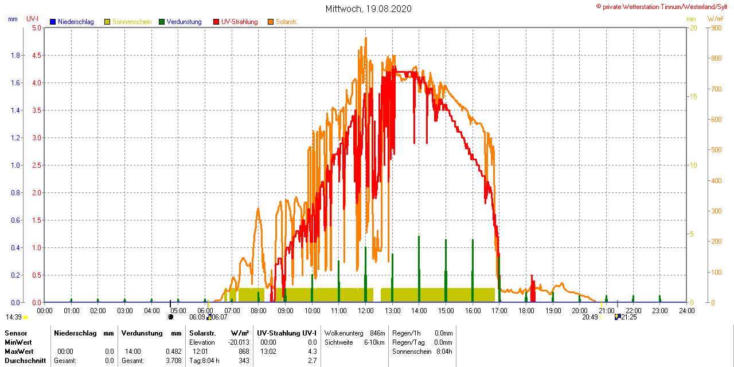Click the 14:39 time label near the sun icon
This screenshot has width=734, height=367.
click(14, 317)
